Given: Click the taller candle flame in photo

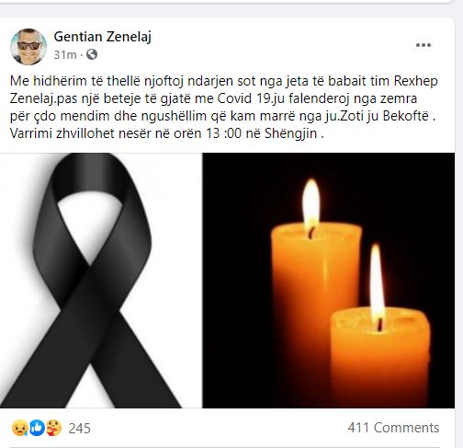Looking at the screenshot, I should (x=311, y=204).
